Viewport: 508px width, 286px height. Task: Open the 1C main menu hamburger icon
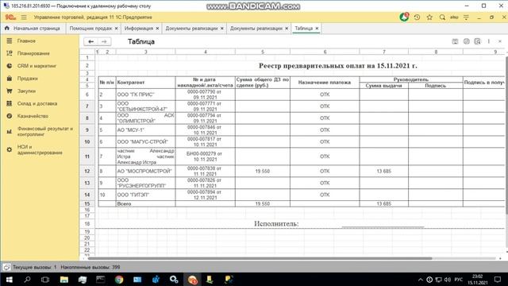[24, 17]
